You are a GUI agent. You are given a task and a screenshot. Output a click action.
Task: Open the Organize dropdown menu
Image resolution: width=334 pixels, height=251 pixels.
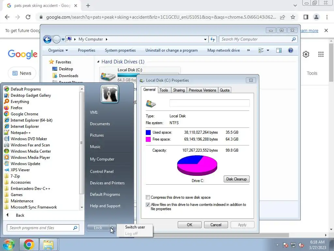coord(58,50)
